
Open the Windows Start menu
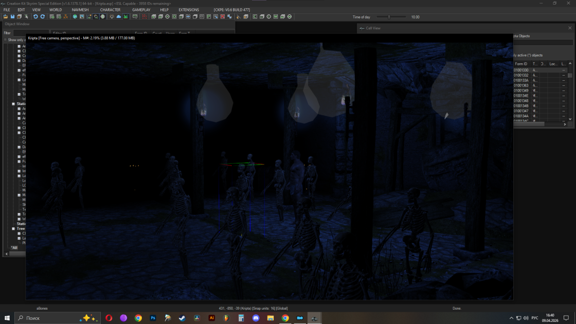[7, 318]
